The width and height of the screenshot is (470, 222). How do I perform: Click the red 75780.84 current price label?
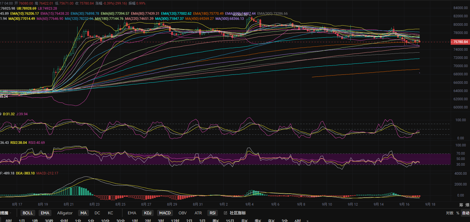click(x=460, y=42)
